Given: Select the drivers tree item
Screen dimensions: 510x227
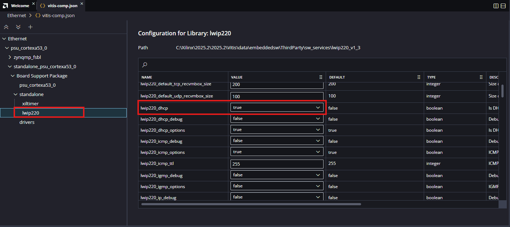Looking at the screenshot, I should click(x=27, y=122).
